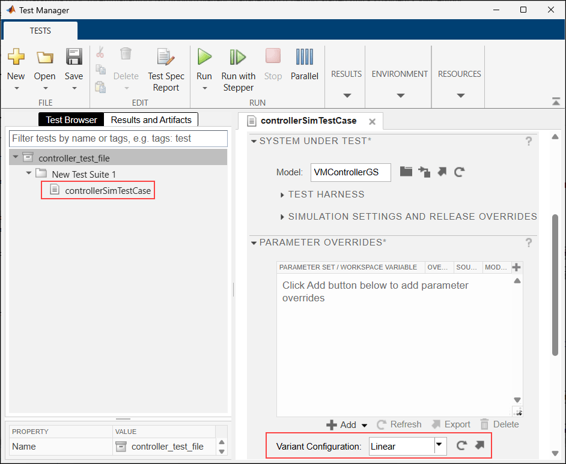Viewport: 566px width, 464px height.
Task: Expand Simulation Settings and Release Overrides
Action: coord(282,217)
